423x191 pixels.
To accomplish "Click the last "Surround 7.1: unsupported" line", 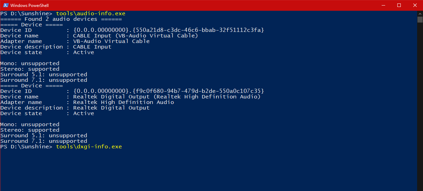I will click(x=43, y=141).
